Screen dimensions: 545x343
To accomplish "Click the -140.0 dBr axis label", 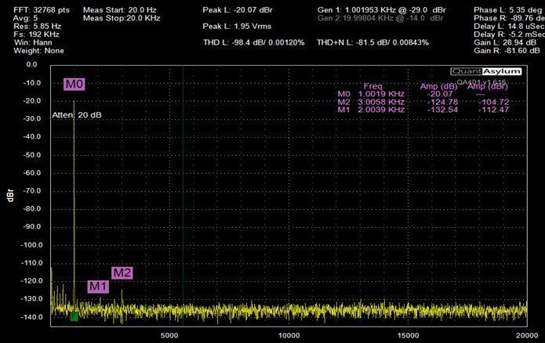I will (x=32, y=317).
